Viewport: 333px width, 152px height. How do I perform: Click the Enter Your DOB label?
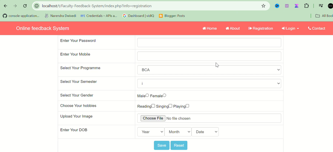coord(74,130)
